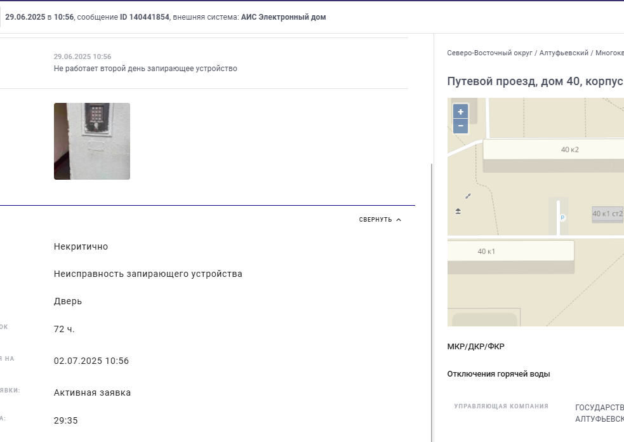The height and width of the screenshot is (442, 624).
Task: Open Северо-Восточный округ breadcrumb
Action: pyautogui.click(x=489, y=53)
